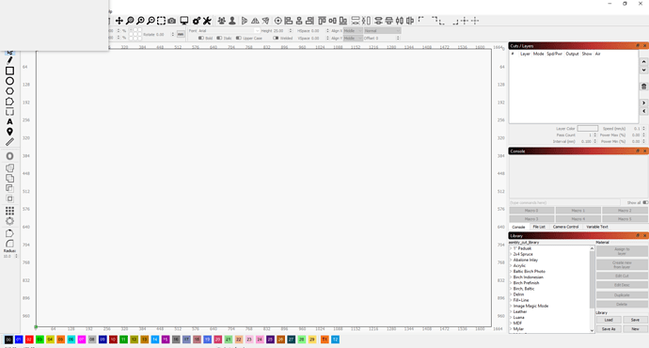Open the Font dropdown showing Arial
Viewport: 649px width, 348px height.
(x=229, y=31)
